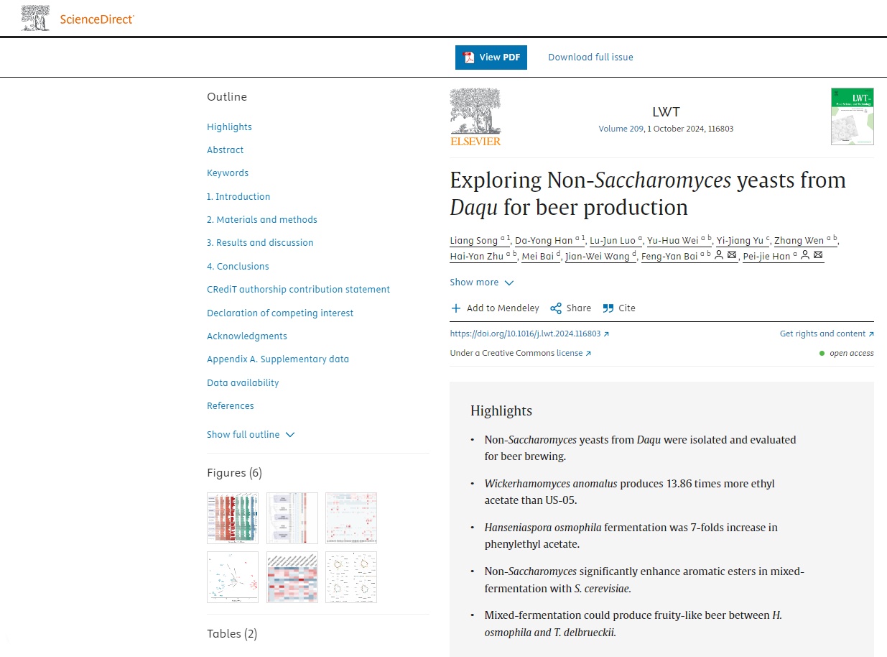Jump to Abstract in the outline

pyautogui.click(x=226, y=150)
